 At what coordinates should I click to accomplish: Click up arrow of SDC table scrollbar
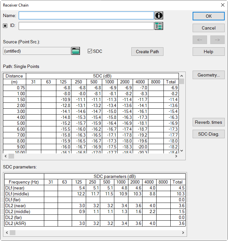tap(182, 76)
